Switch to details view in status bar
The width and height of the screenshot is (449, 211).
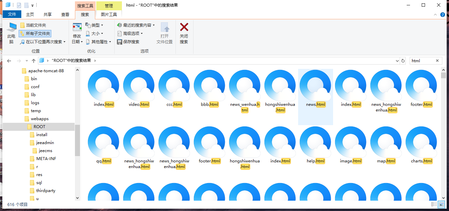tap(434, 204)
